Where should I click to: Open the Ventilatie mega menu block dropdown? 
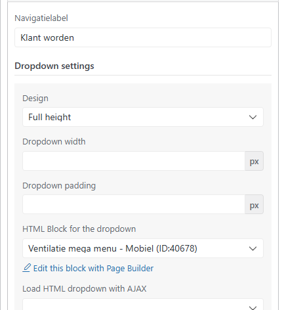coord(143,248)
